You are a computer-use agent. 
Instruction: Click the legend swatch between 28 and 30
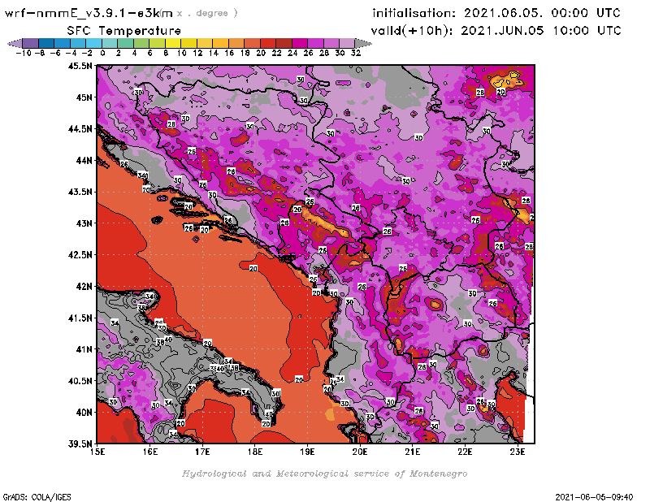point(331,43)
